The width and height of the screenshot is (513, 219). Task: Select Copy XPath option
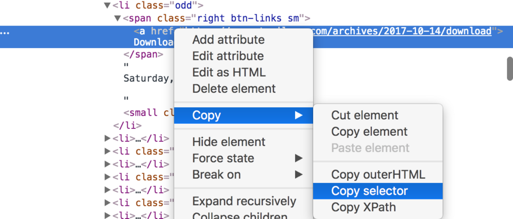(x=378, y=207)
